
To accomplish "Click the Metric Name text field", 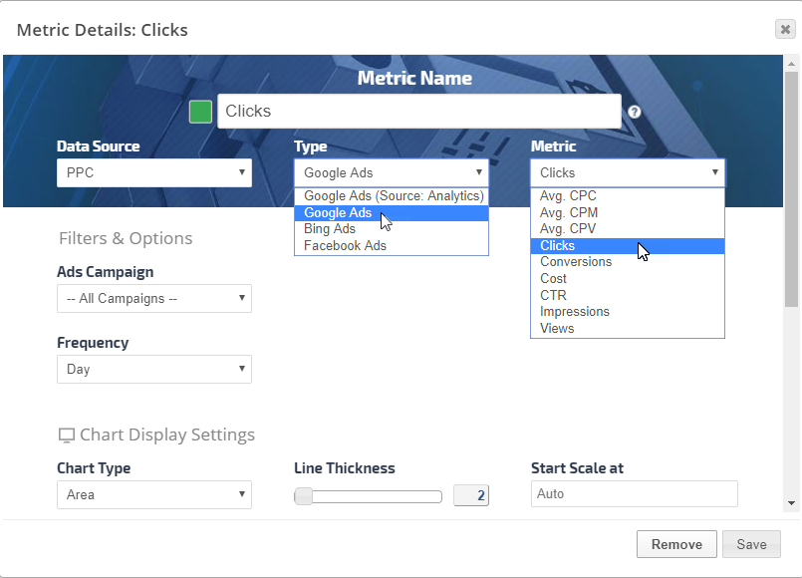I will 418,112.
